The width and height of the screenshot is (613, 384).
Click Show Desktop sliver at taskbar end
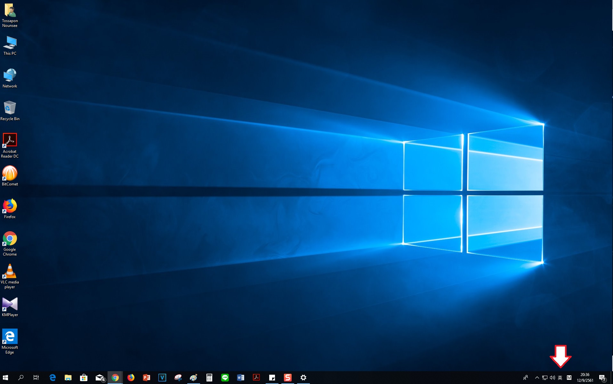[x=612, y=378]
